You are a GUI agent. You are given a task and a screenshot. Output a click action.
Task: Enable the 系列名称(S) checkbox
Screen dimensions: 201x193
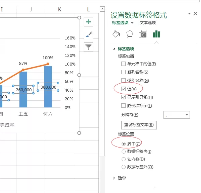click(123, 72)
